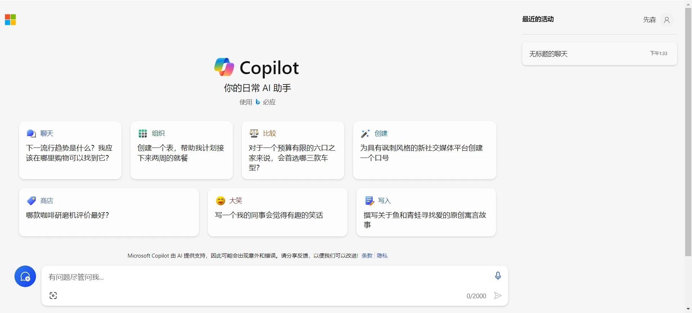Click the 比较 category label
692x313 pixels.
(x=270, y=133)
